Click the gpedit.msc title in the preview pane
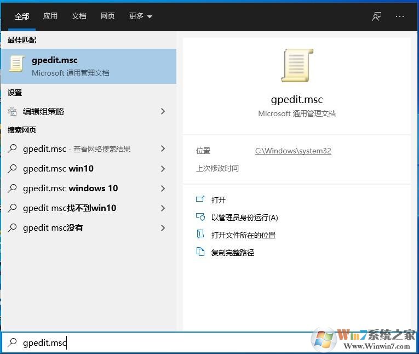Image resolution: width=419 pixels, height=354 pixels. [x=297, y=100]
